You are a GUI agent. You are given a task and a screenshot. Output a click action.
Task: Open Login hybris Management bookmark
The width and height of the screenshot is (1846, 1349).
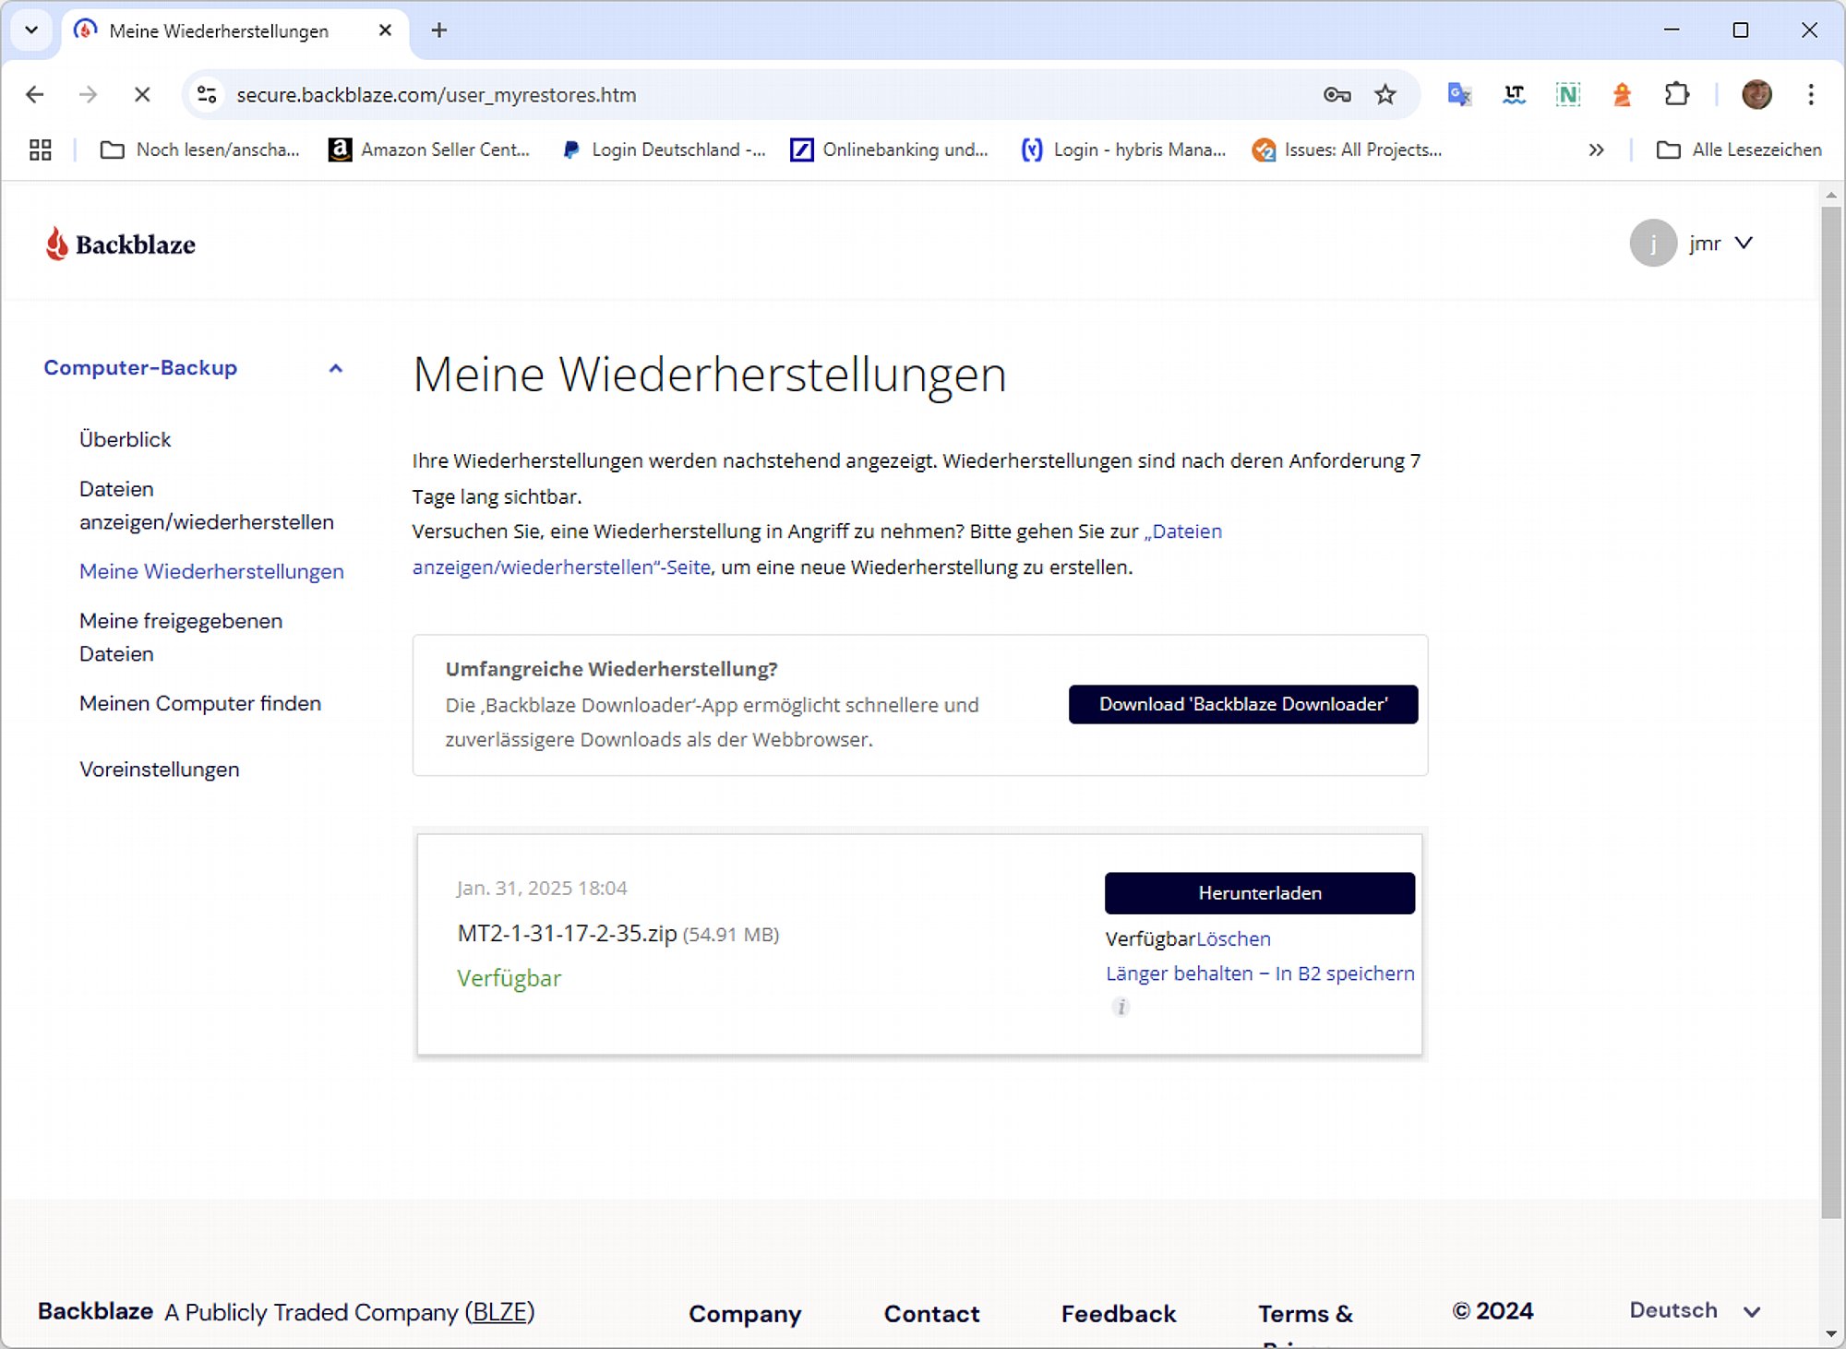tap(1124, 149)
